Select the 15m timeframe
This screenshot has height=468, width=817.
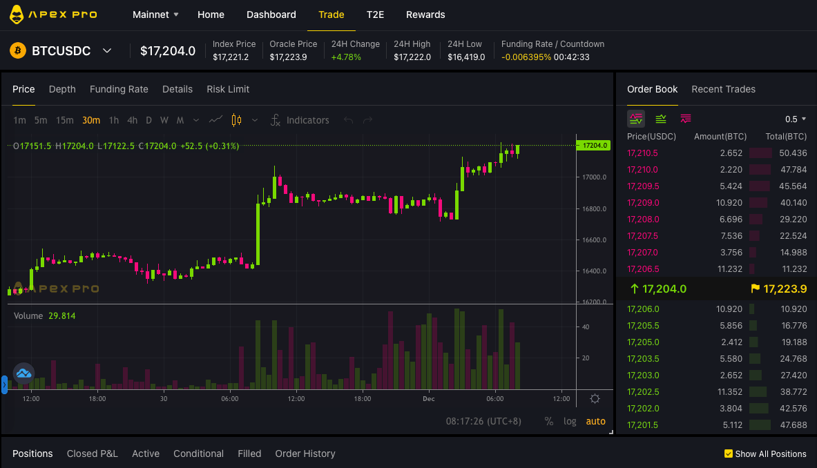click(65, 120)
